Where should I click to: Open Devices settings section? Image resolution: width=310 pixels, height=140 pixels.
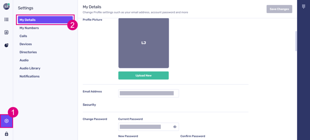coord(26,44)
